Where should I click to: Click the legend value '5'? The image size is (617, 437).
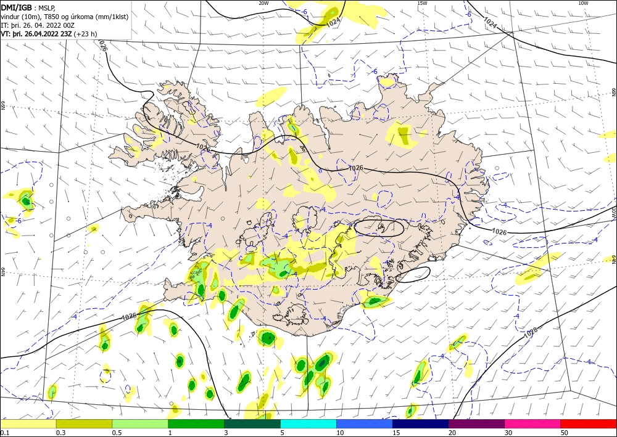(x=282, y=433)
